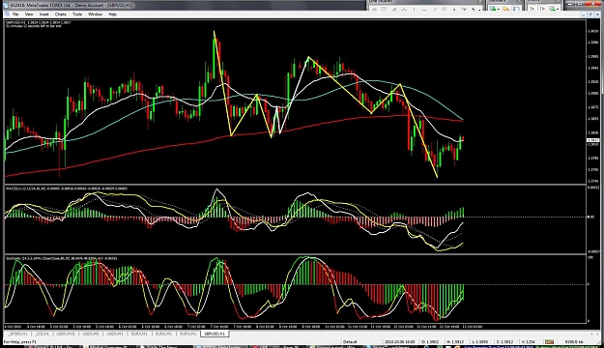Click the 'For Help, press F1' text
The height and width of the screenshot is (348, 604).
coord(20,342)
